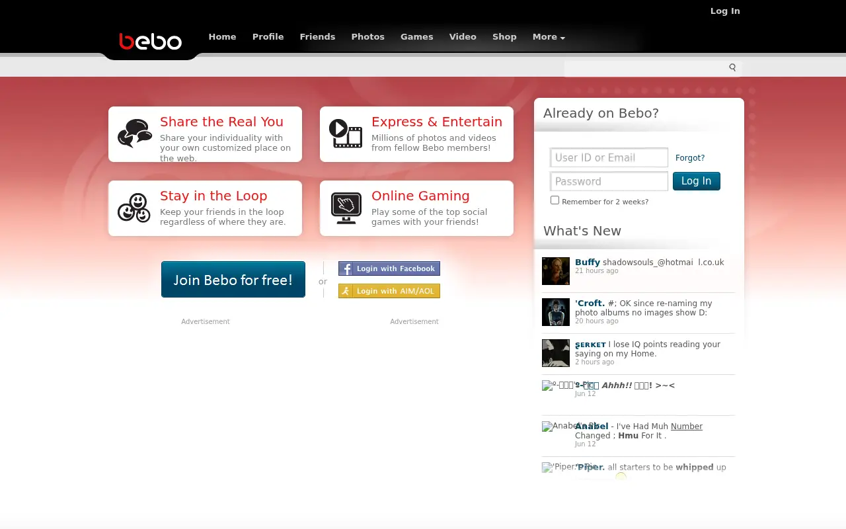Go to the Home tab
The height and width of the screenshot is (529, 846).
coord(222,37)
